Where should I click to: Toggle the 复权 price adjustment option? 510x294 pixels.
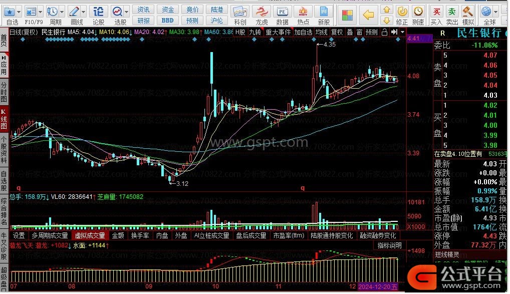(x=337, y=32)
